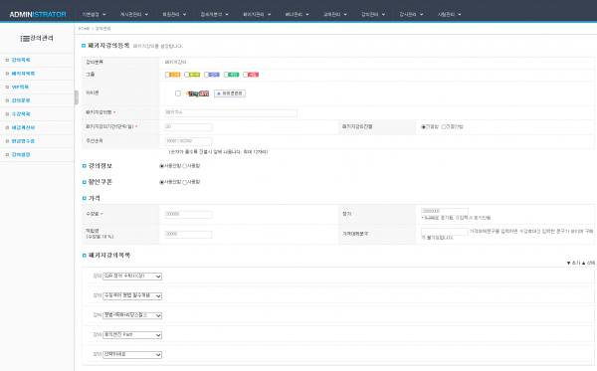The image size is (597, 371).
Task: Open 세금계산서 in the sidebar
Action: pyautogui.click(x=23, y=127)
